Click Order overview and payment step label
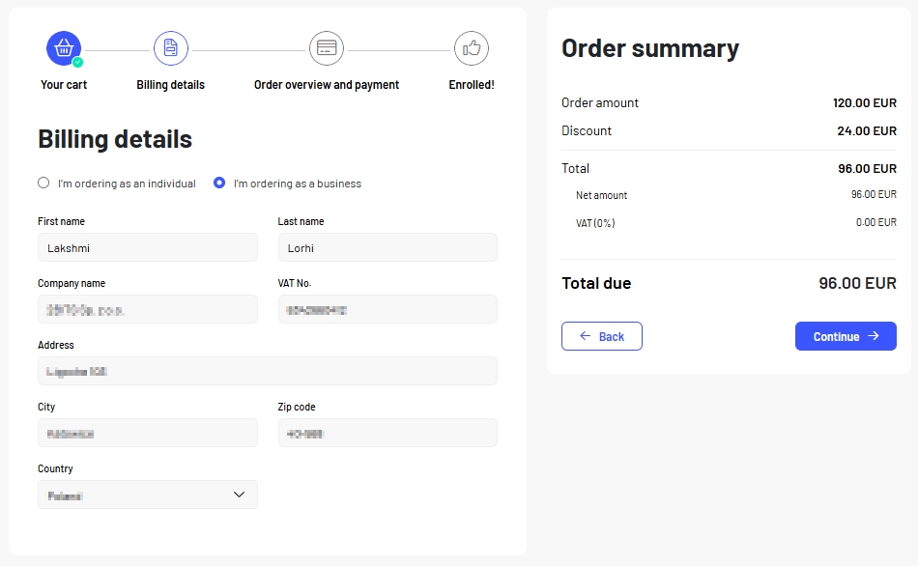 (327, 85)
